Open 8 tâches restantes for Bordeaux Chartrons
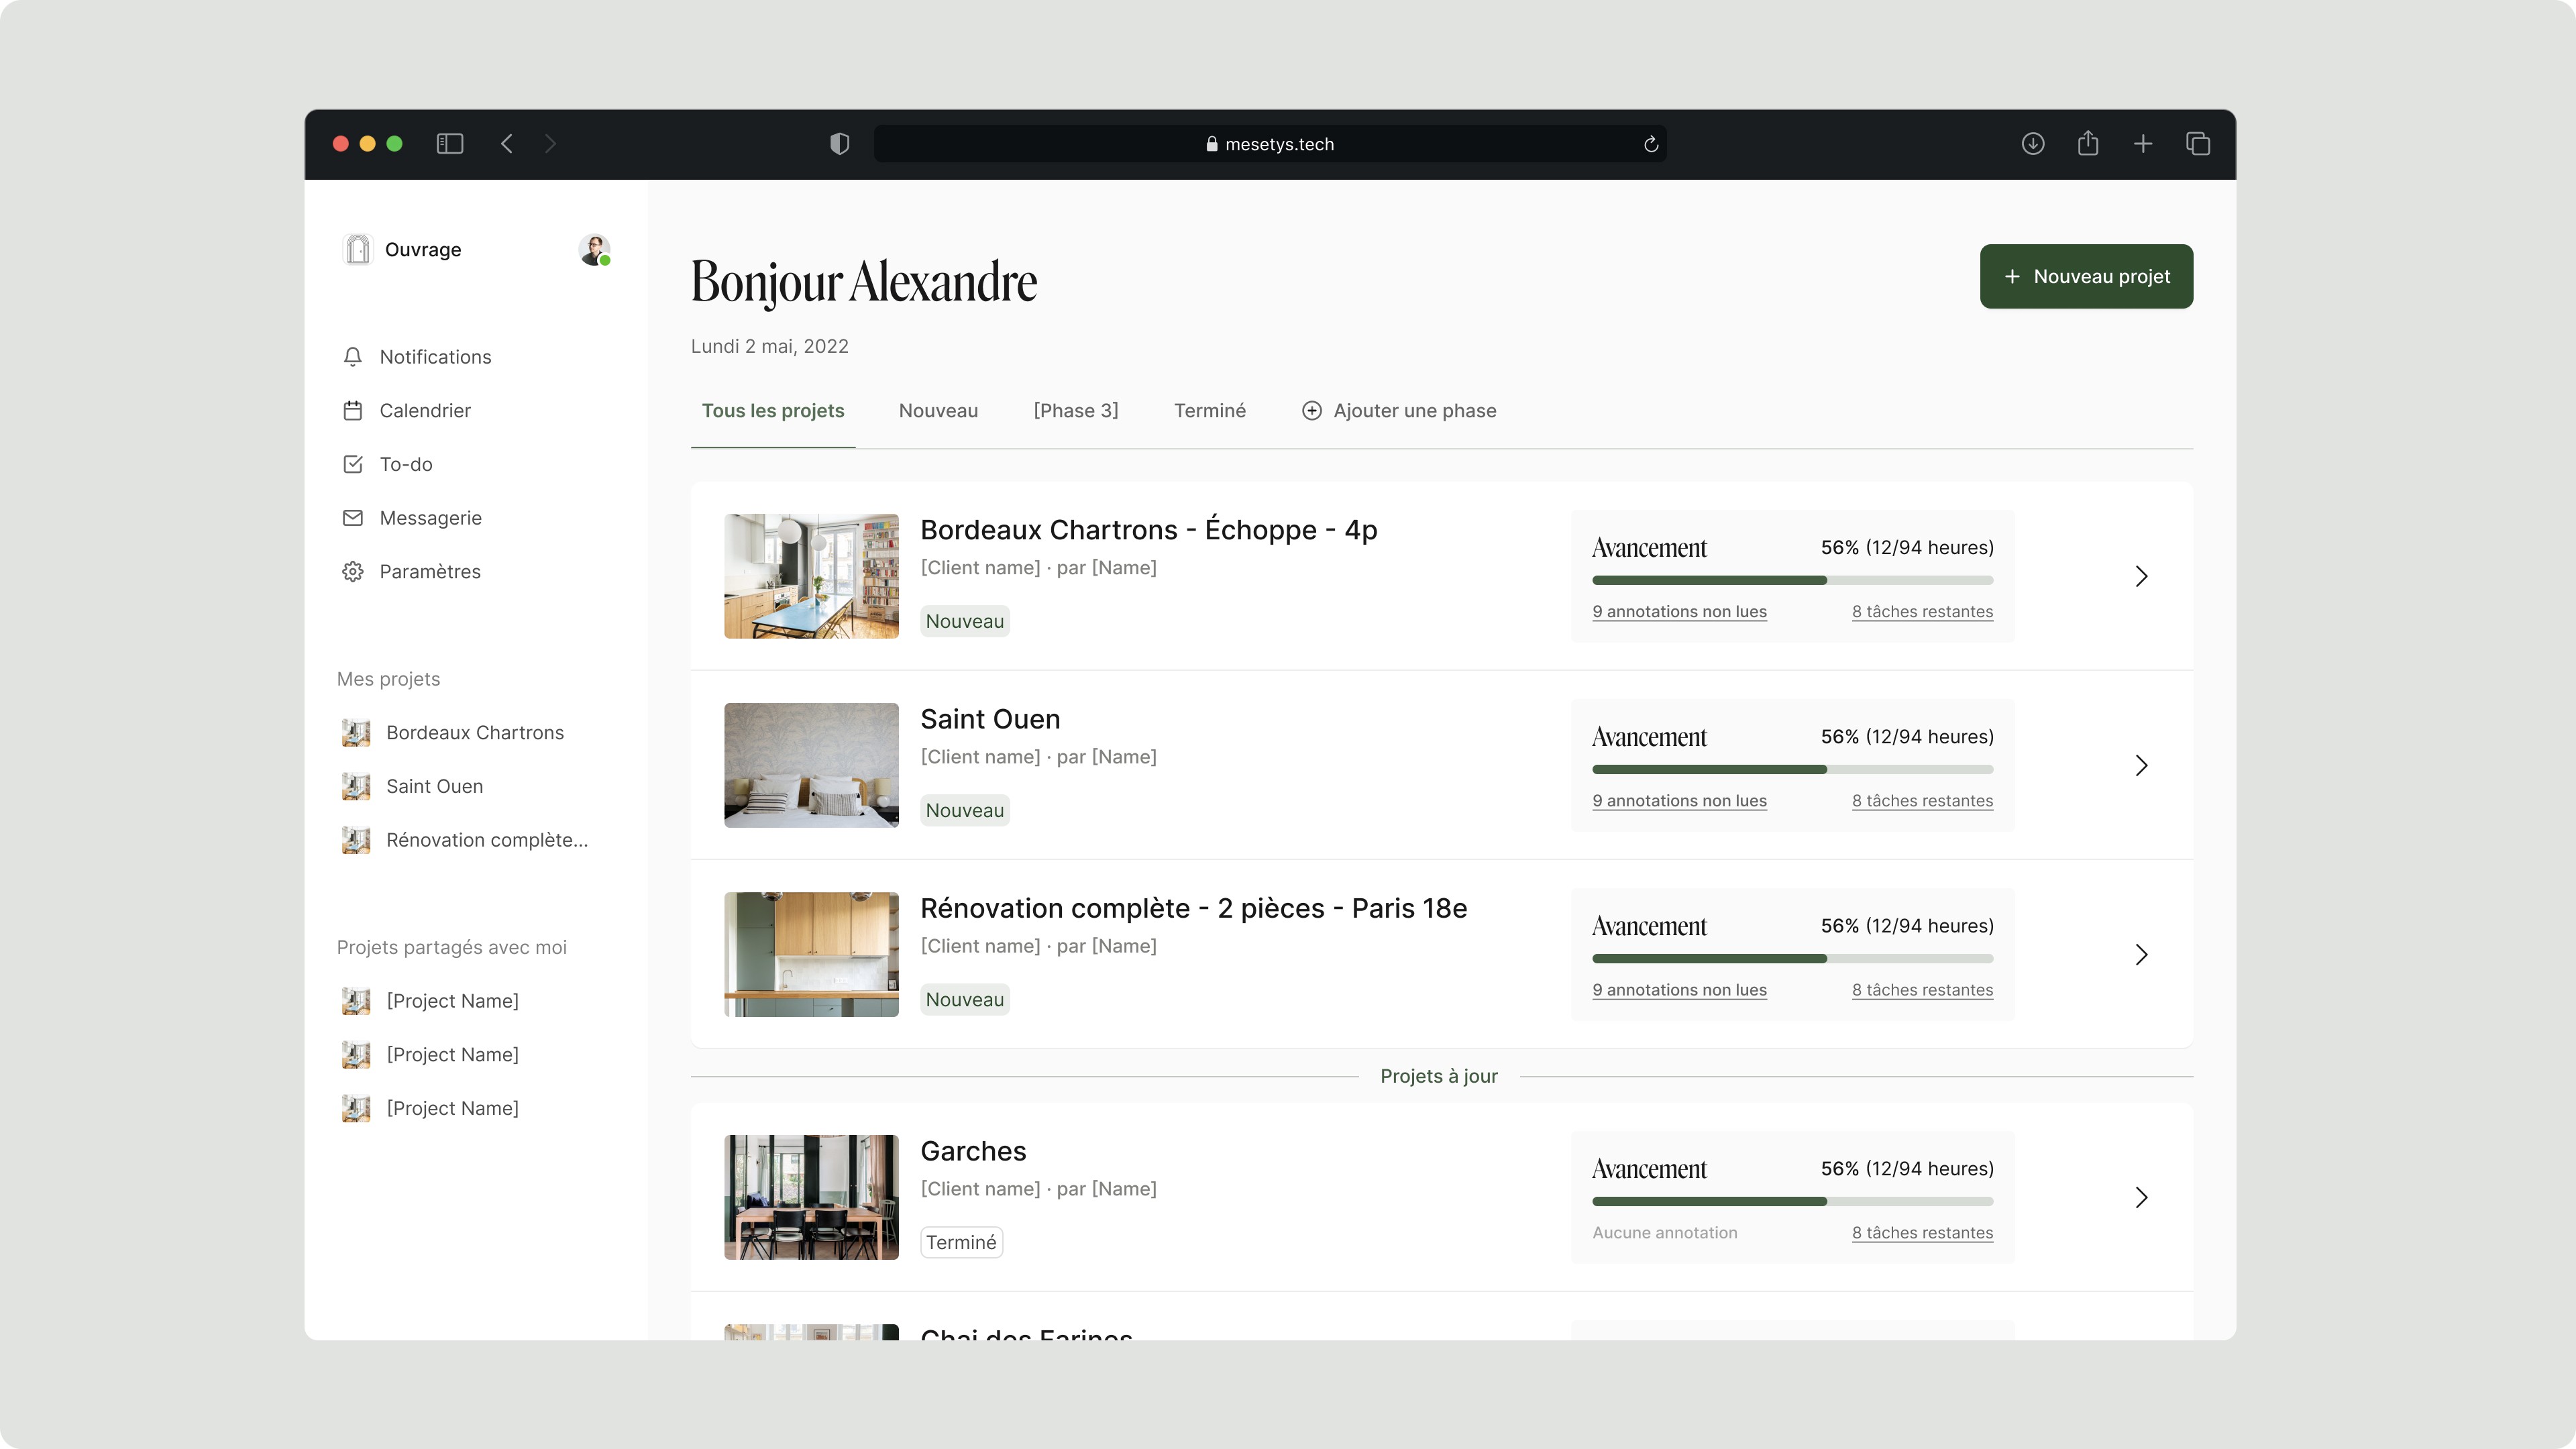The image size is (2576, 1449). click(1922, 611)
